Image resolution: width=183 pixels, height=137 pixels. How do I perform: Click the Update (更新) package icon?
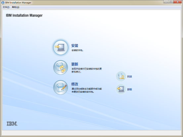coord(61,67)
